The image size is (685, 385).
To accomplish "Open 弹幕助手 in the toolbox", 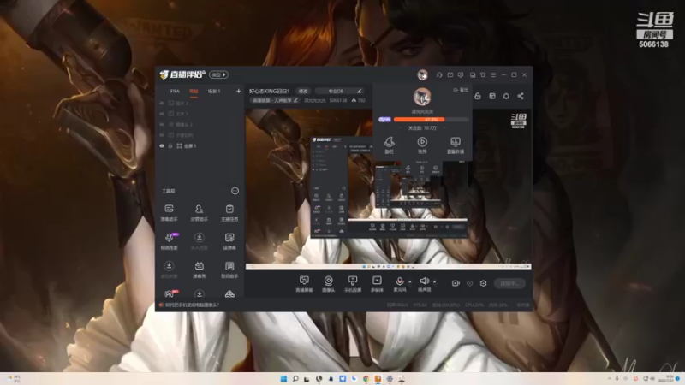I will 169,212.
